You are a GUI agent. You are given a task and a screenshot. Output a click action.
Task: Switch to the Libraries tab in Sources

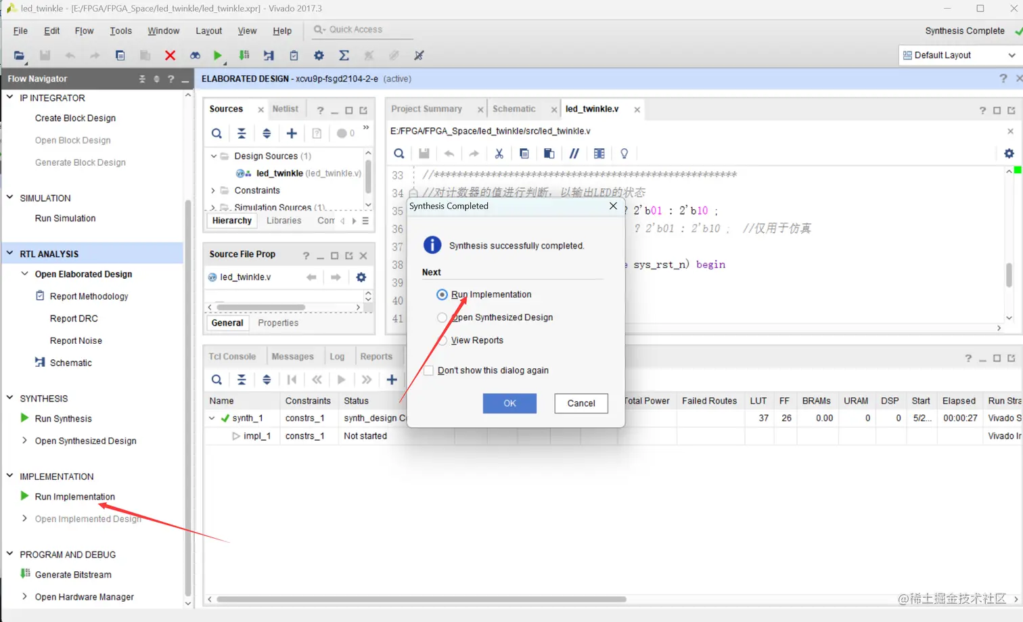[x=284, y=221]
